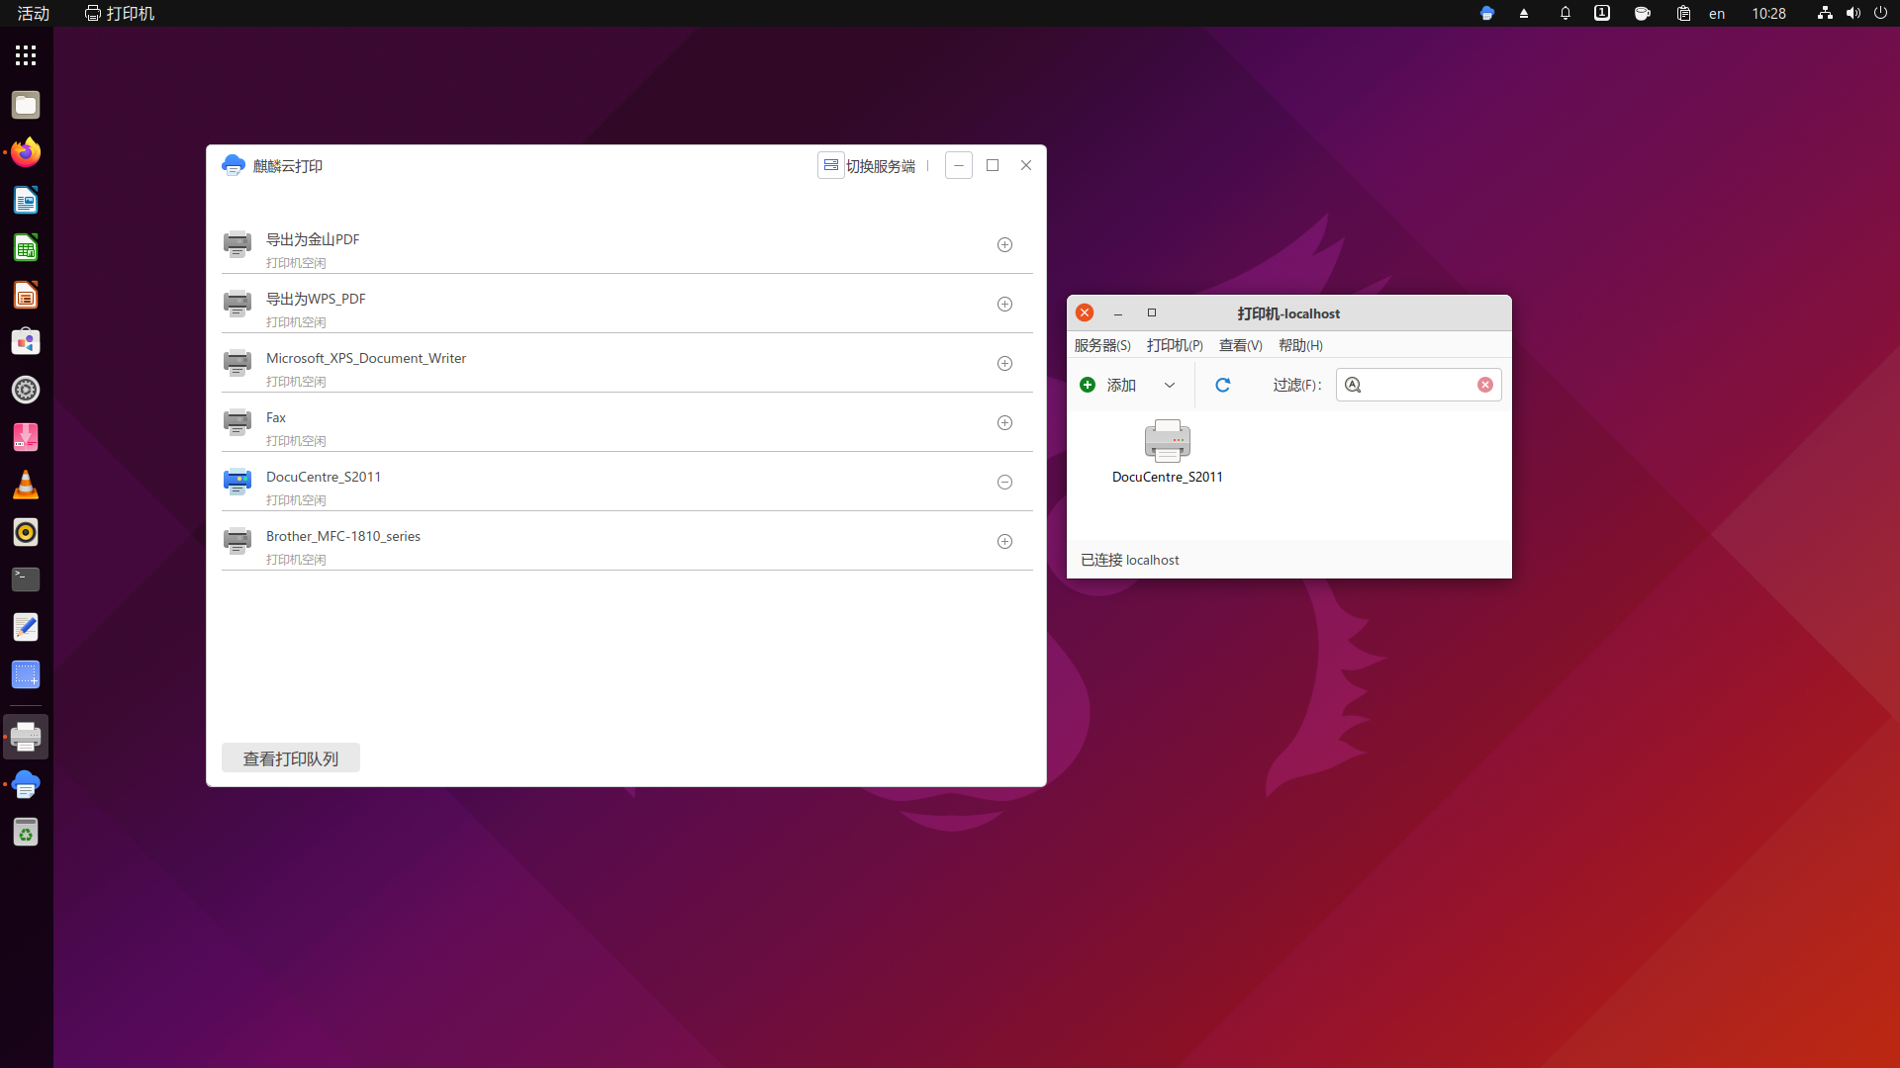Clear the filter field
The image size is (1900, 1068).
1485,385
